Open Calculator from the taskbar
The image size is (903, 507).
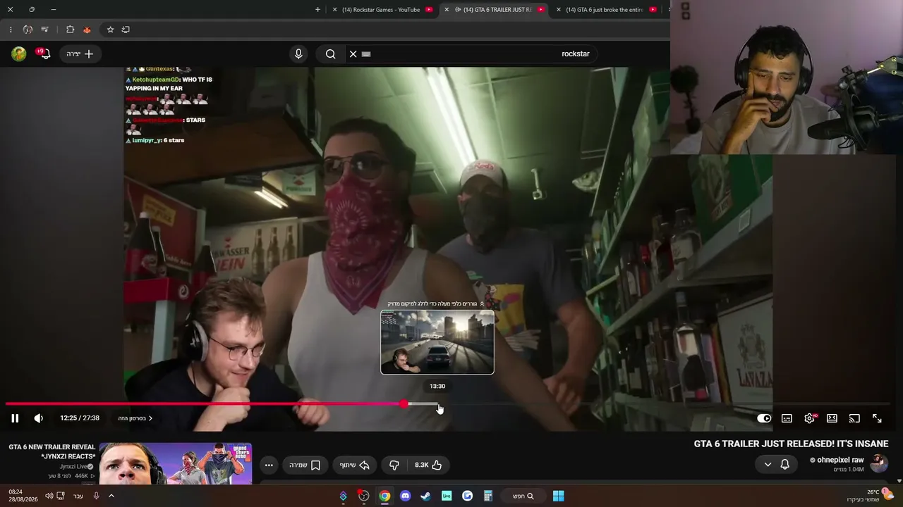tap(487, 496)
